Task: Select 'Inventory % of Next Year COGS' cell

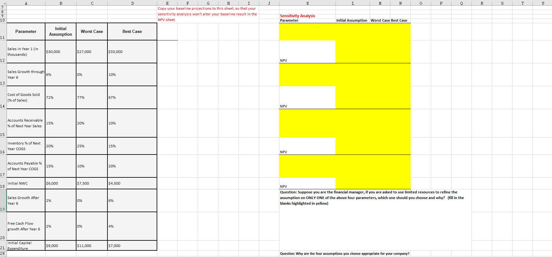Action: [26, 146]
